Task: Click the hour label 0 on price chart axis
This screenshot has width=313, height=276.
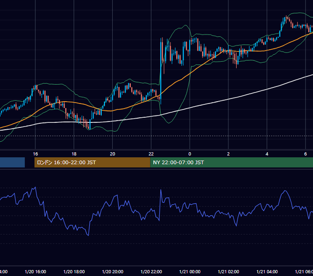Action: [190, 154]
